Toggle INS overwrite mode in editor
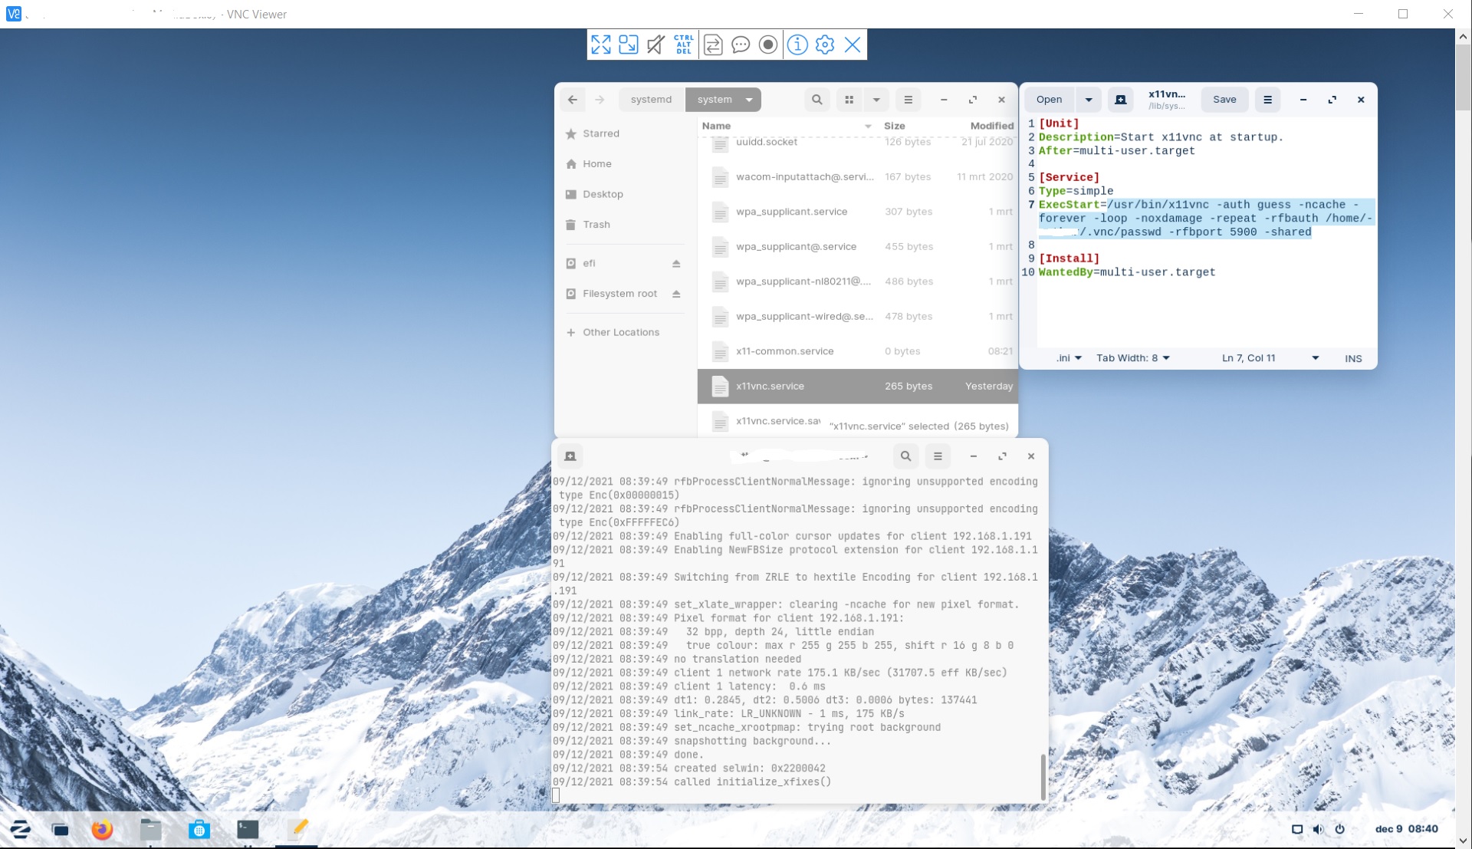1472x849 pixels. tap(1352, 358)
